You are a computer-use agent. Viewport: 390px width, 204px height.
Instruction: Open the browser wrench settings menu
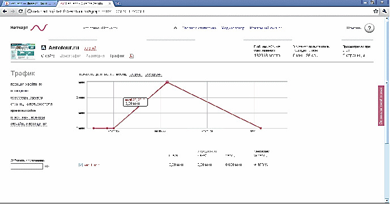coord(384,11)
